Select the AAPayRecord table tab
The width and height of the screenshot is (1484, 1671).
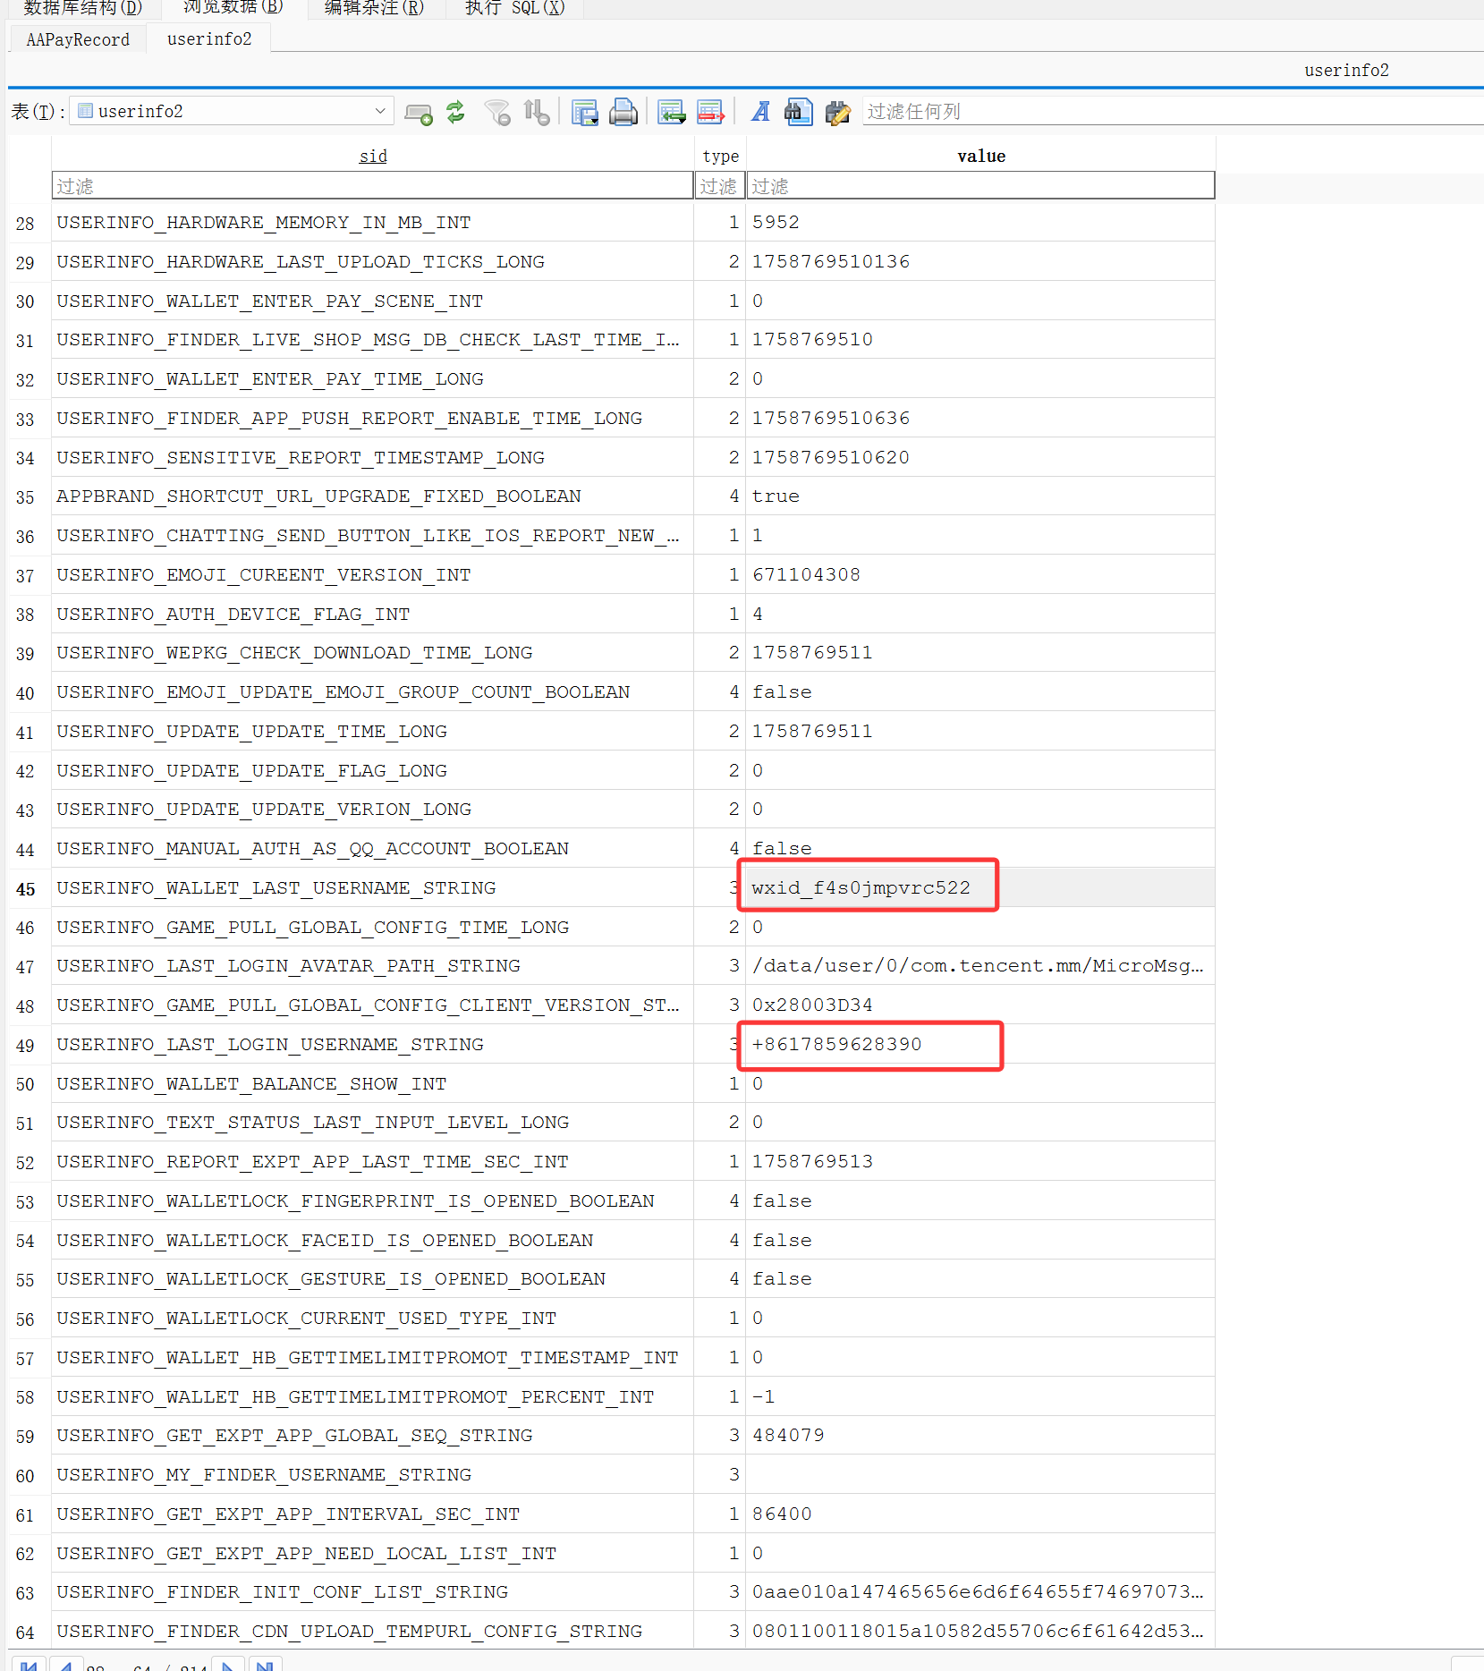click(x=78, y=39)
